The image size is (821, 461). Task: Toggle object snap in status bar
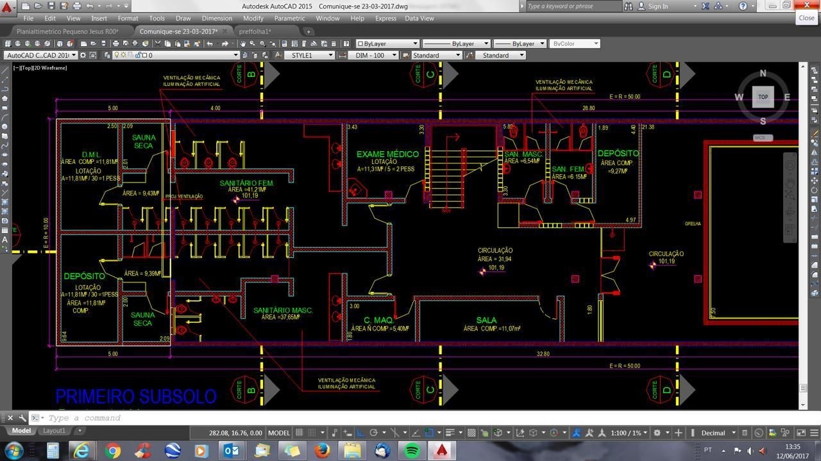(429, 433)
